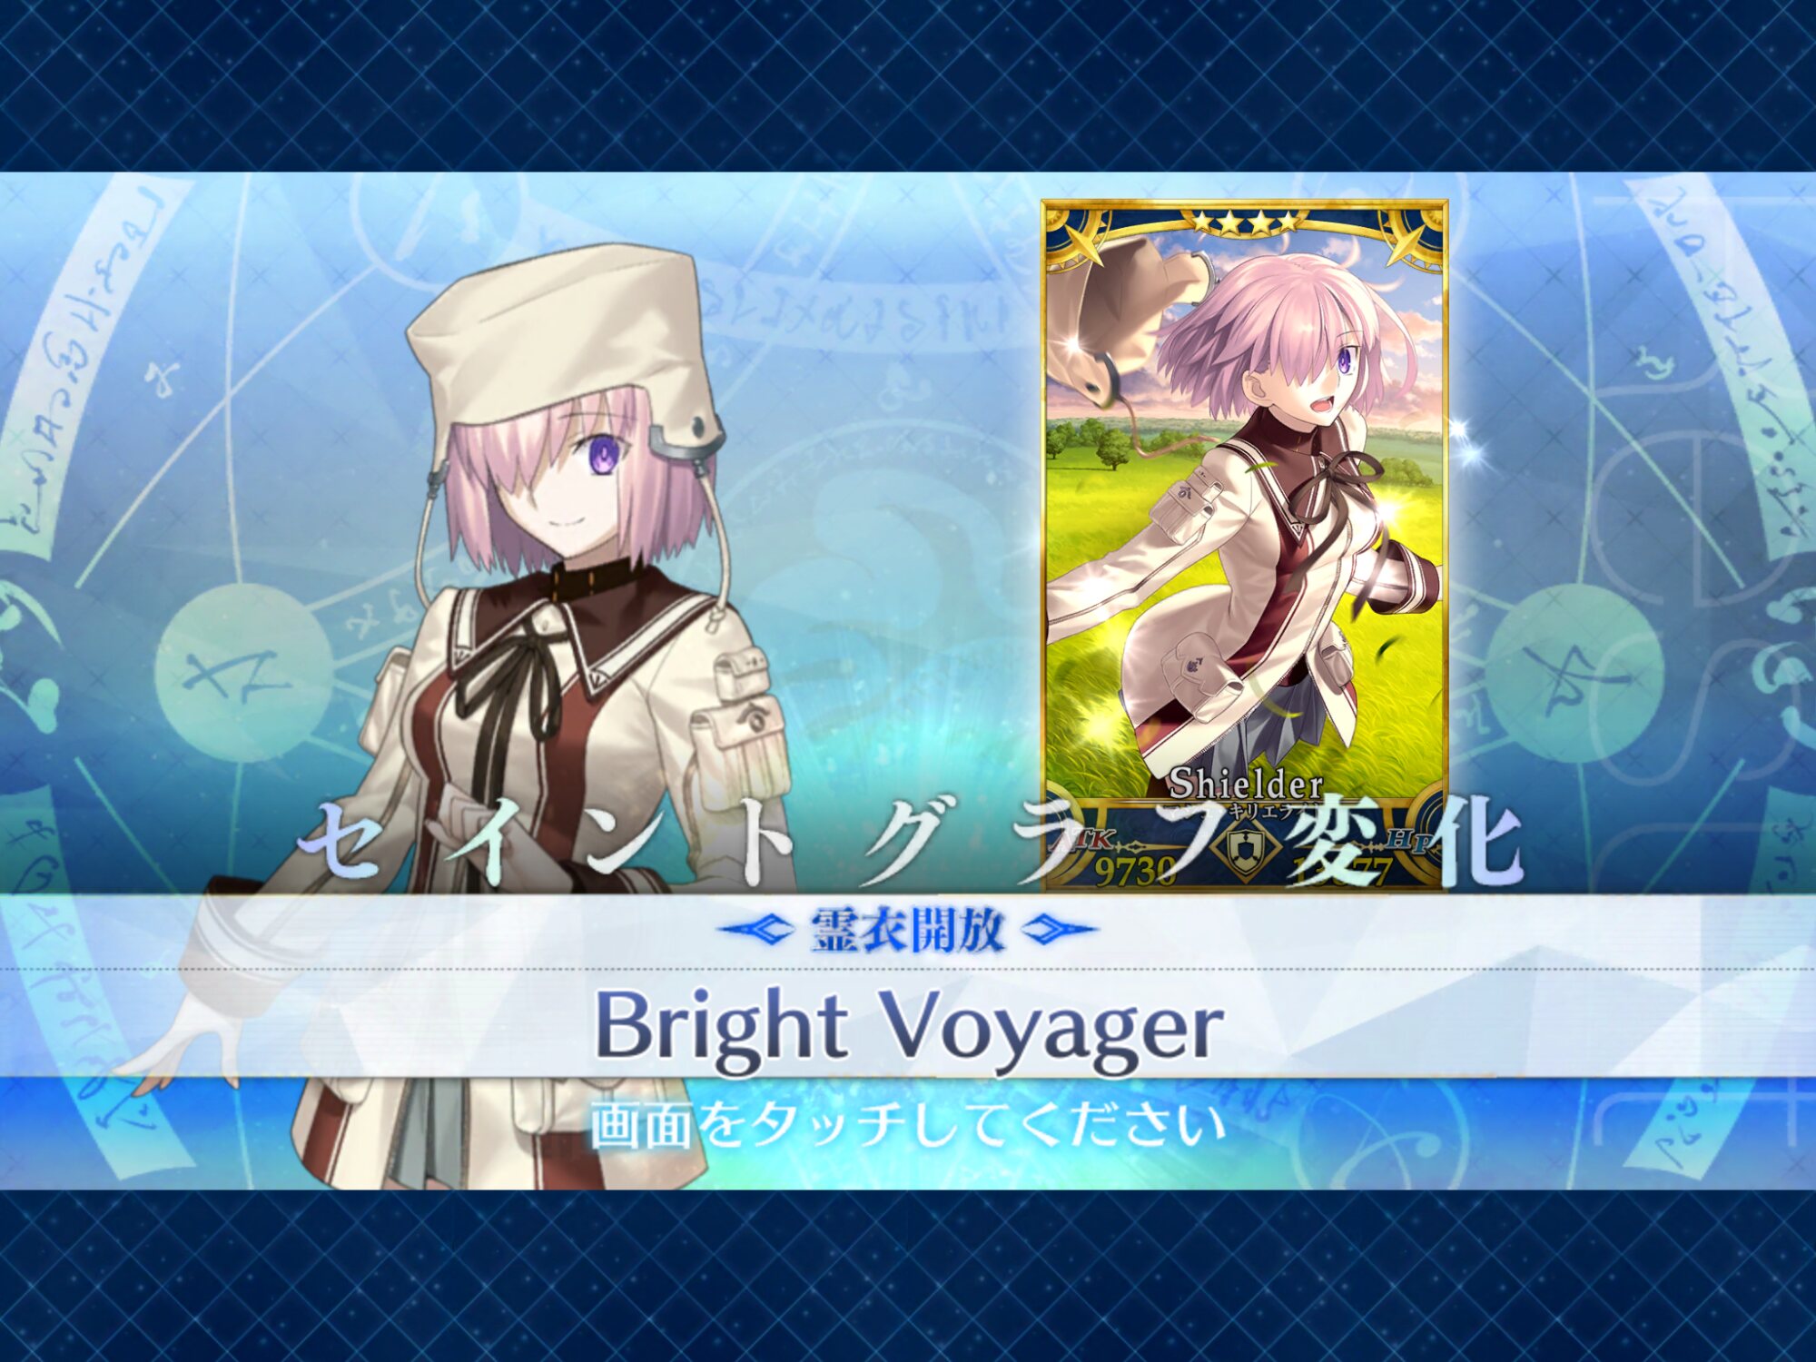Click the ATK 9730 value on card
This screenshot has width=1816, height=1362.
pyautogui.click(x=1135, y=870)
